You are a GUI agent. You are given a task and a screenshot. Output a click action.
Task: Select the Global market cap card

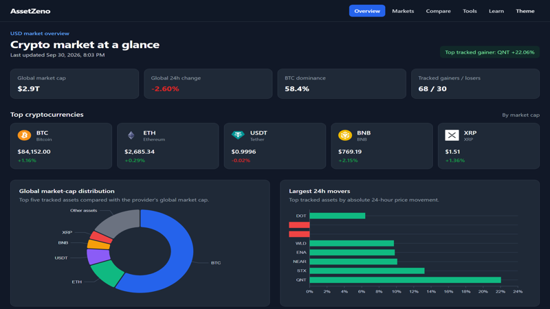tap(74, 84)
